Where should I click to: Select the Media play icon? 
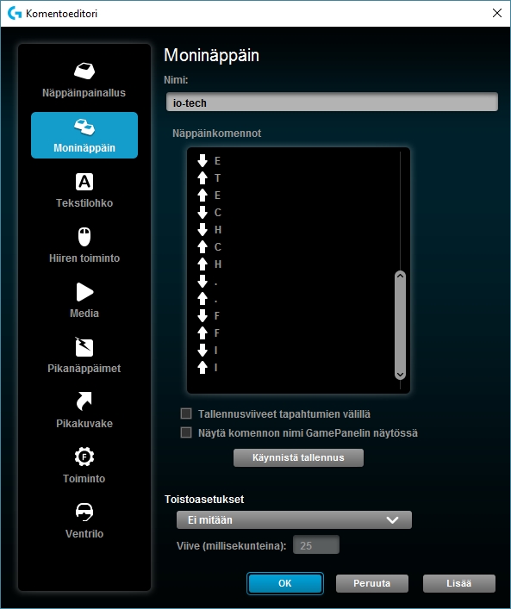[x=84, y=292]
